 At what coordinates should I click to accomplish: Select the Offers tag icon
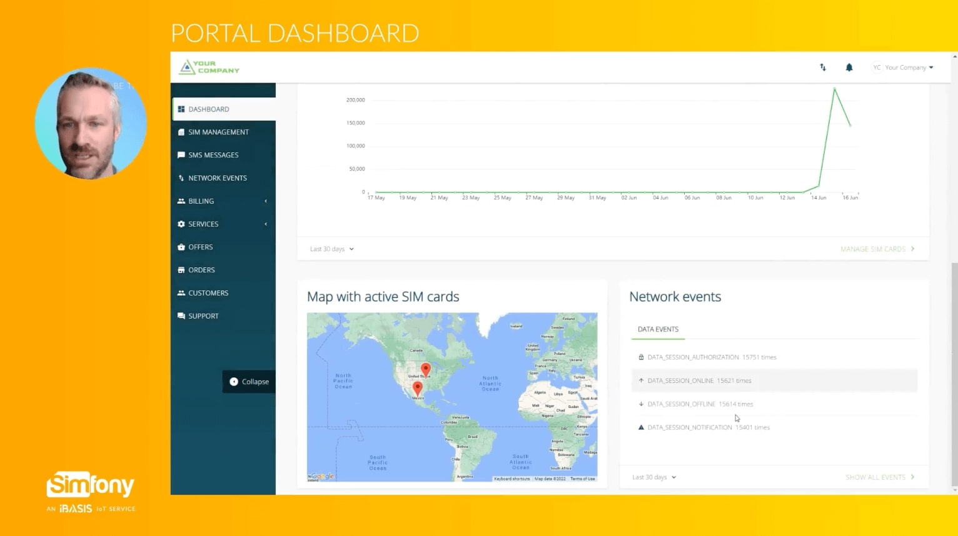pos(181,247)
